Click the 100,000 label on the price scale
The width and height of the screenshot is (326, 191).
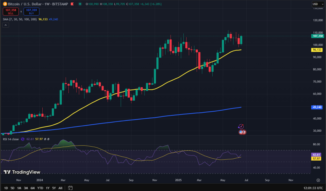click(318, 45)
